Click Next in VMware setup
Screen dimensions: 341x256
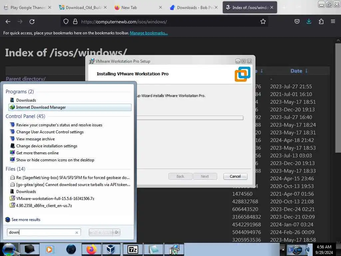coord(205,176)
